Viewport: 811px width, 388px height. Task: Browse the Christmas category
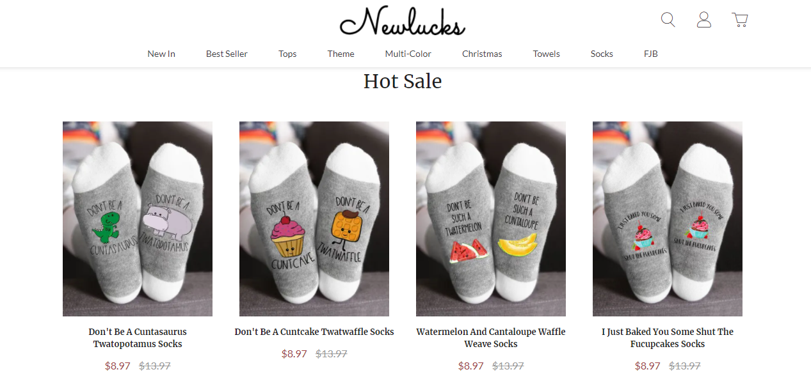pos(482,54)
